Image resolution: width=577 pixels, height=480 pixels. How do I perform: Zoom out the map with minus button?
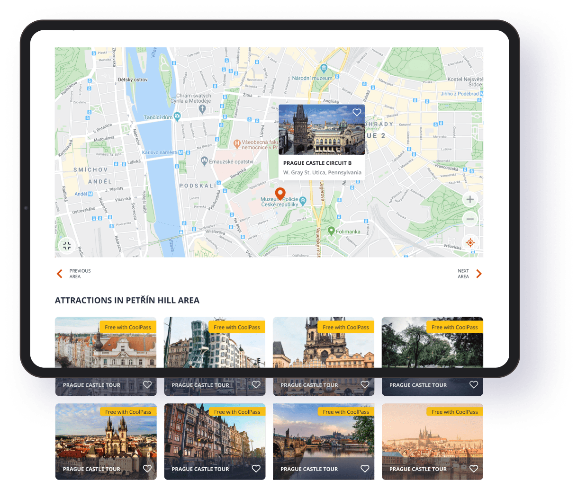(x=469, y=219)
